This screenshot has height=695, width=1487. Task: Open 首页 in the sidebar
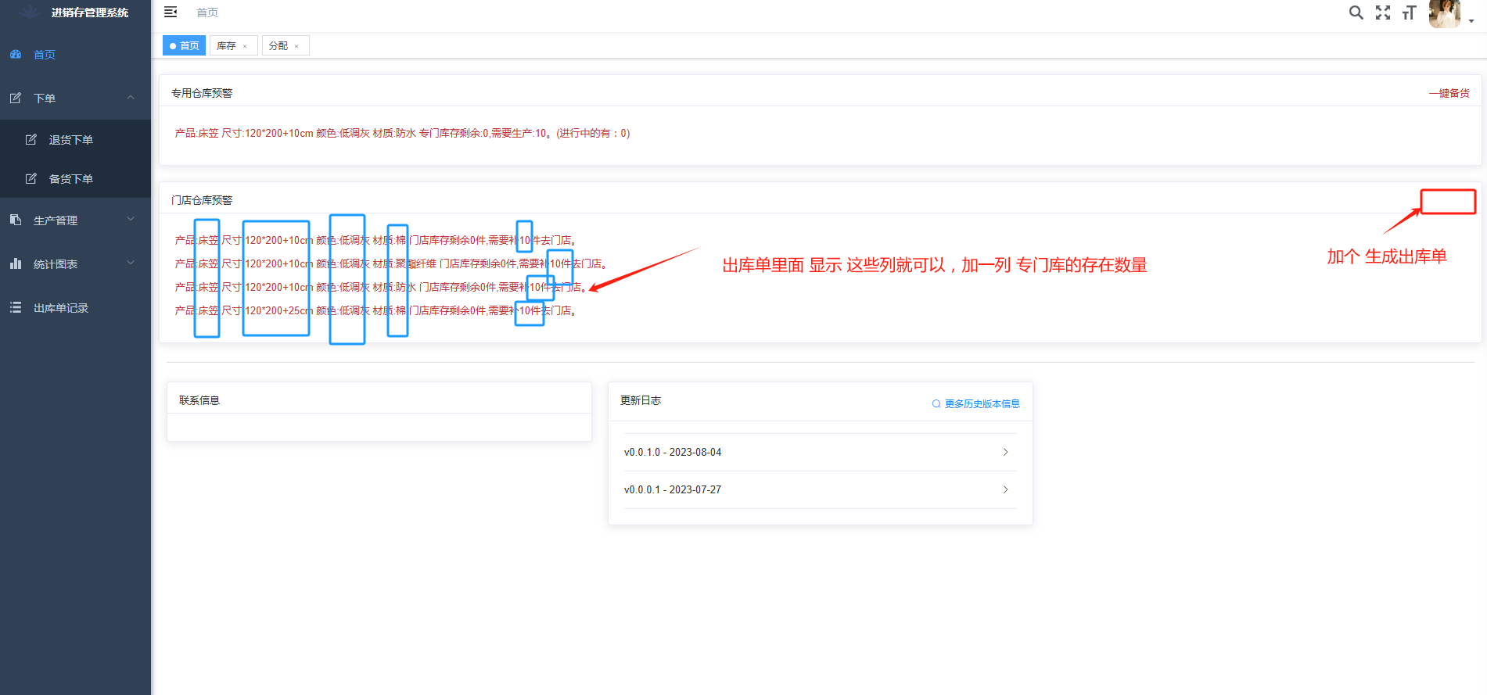click(45, 55)
